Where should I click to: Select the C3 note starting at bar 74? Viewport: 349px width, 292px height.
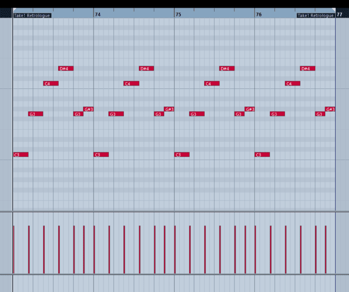pos(101,155)
